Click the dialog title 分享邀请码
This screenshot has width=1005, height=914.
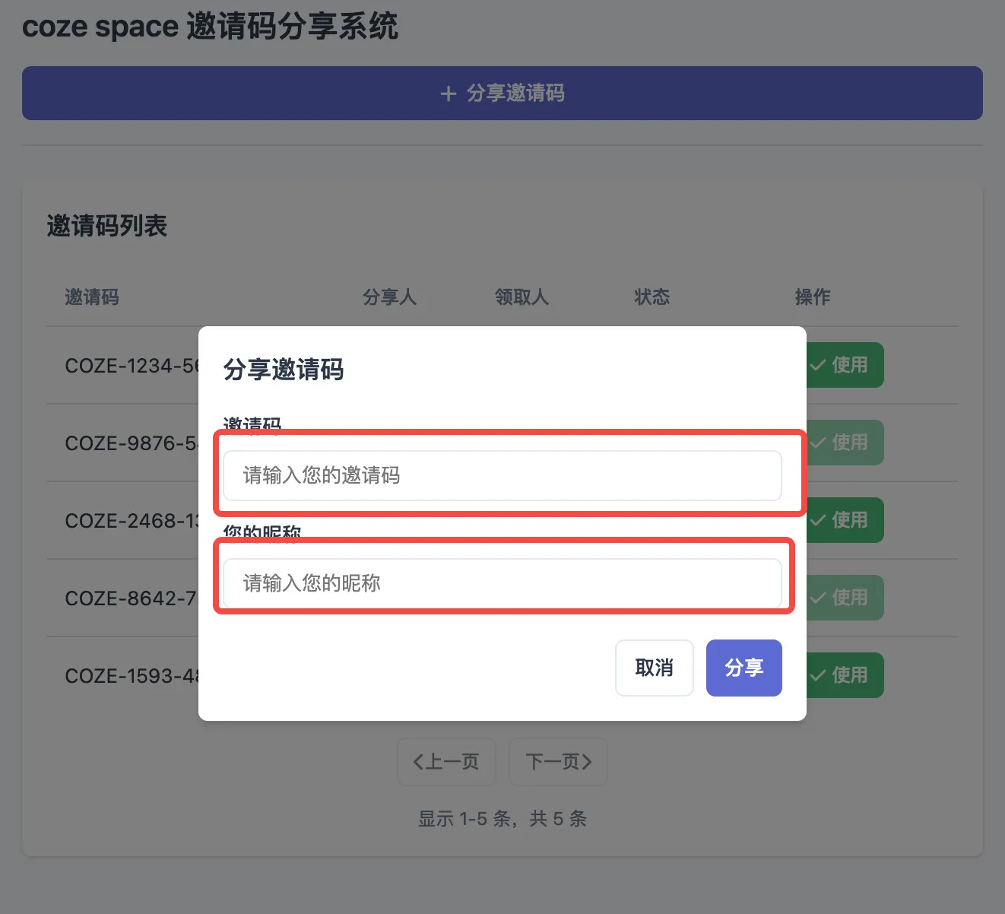coord(284,370)
